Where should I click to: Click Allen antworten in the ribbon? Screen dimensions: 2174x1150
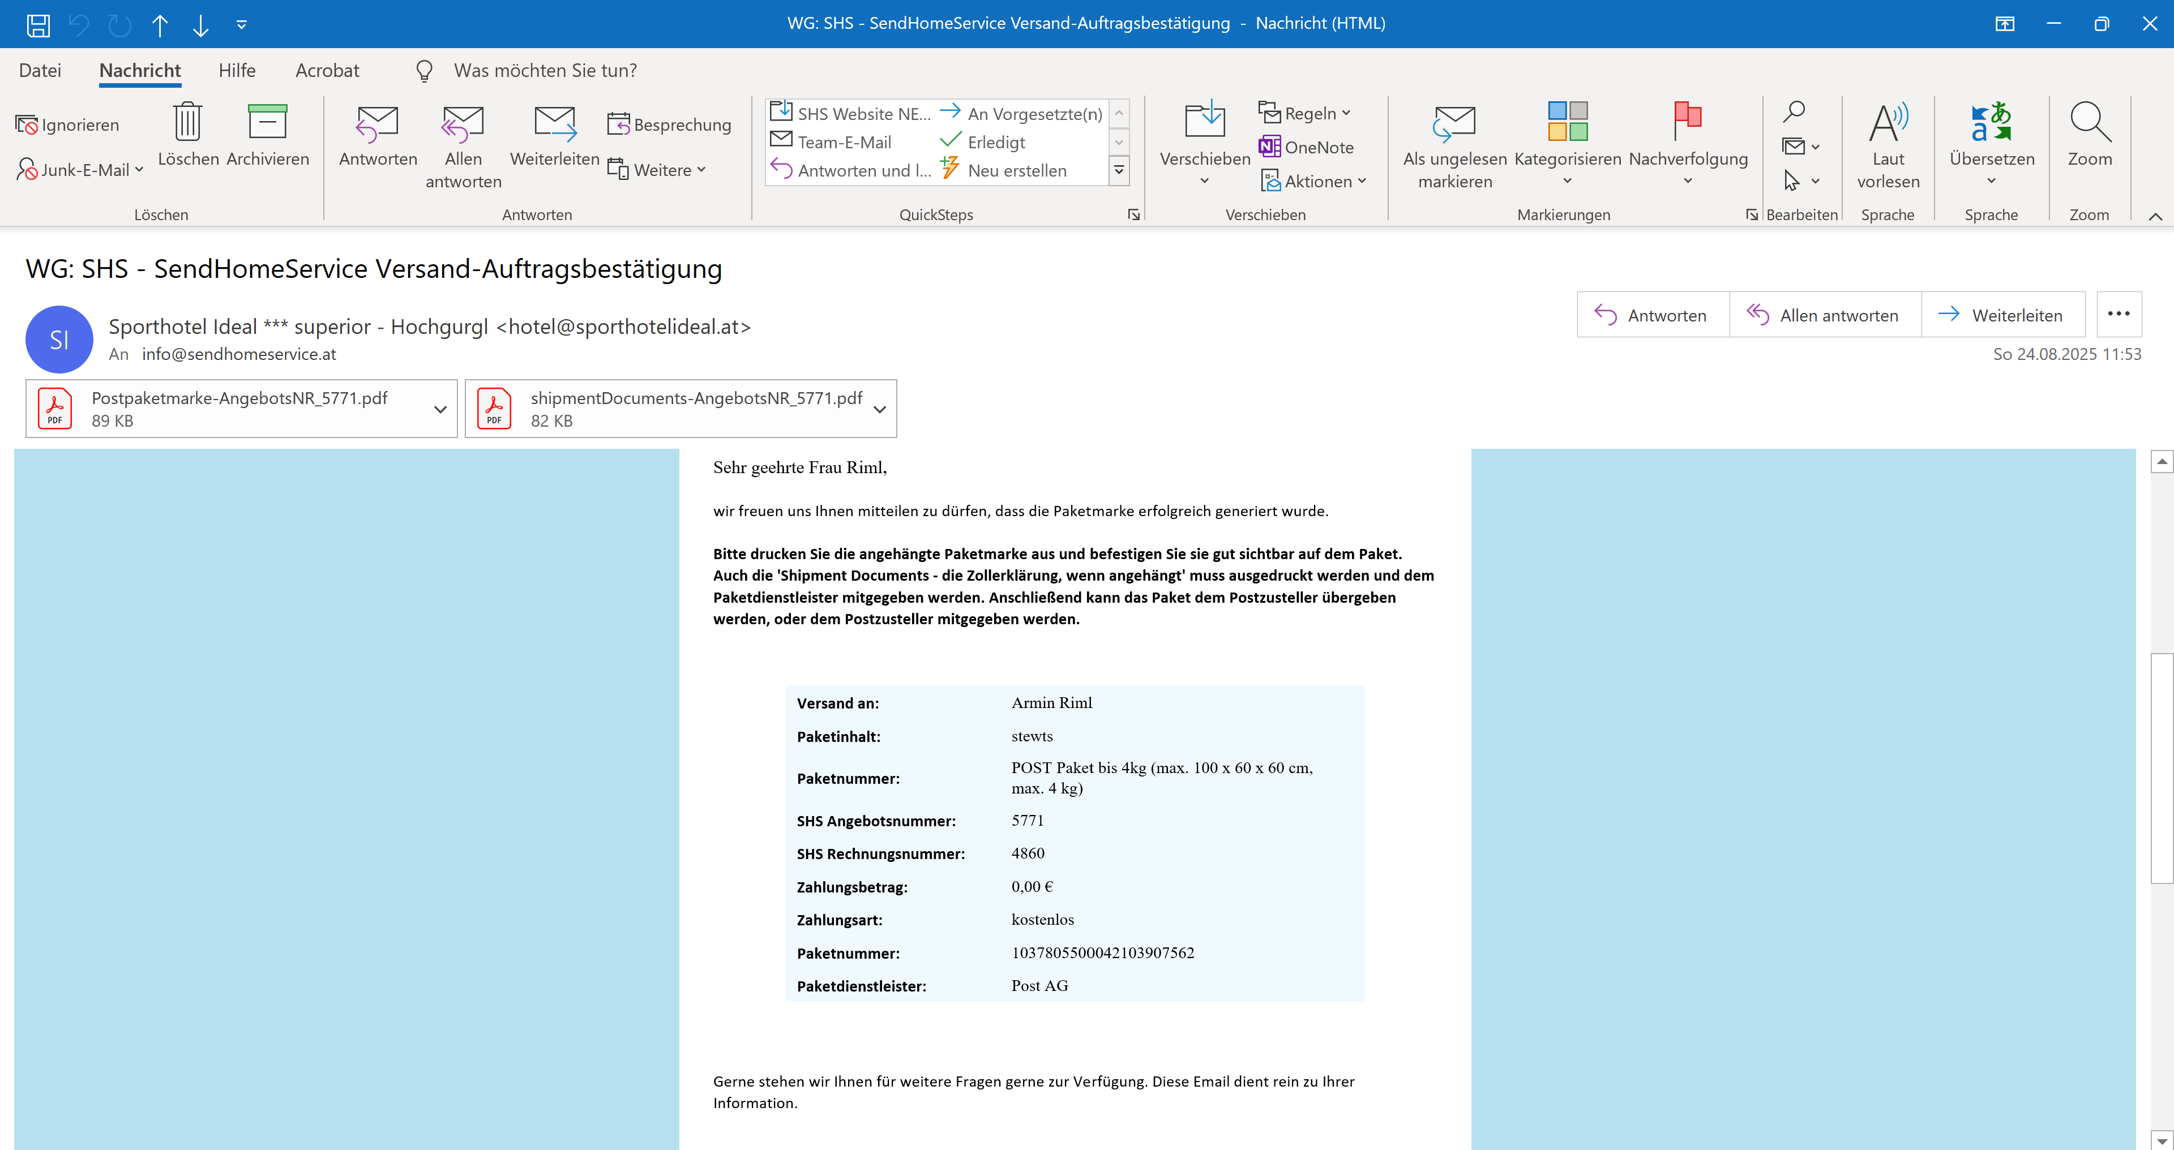[463, 147]
